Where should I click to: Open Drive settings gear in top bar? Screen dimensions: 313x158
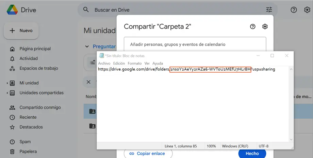click(x=307, y=10)
